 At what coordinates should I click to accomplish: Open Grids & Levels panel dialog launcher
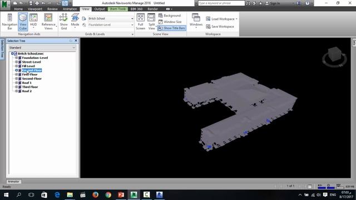click(132, 34)
